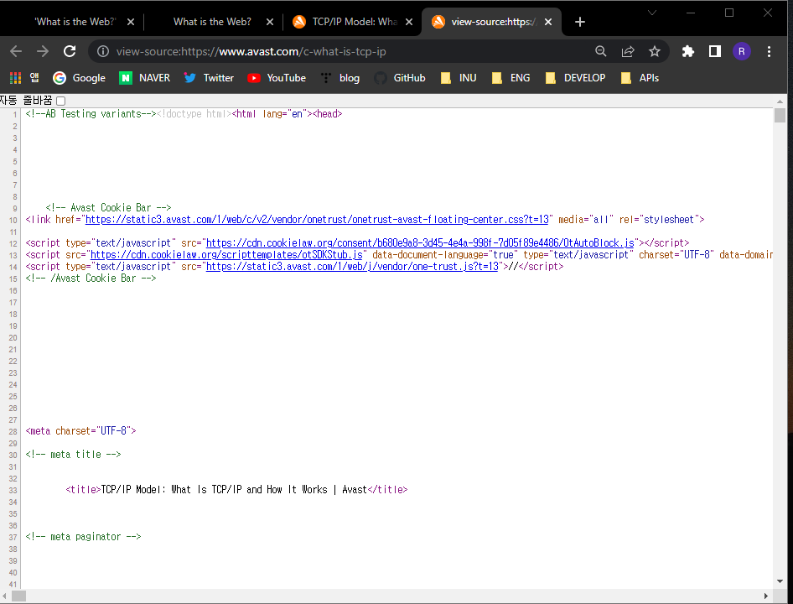Click the '<meta charset="UTF-8">' line
793x604 pixels.
(x=81, y=431)
